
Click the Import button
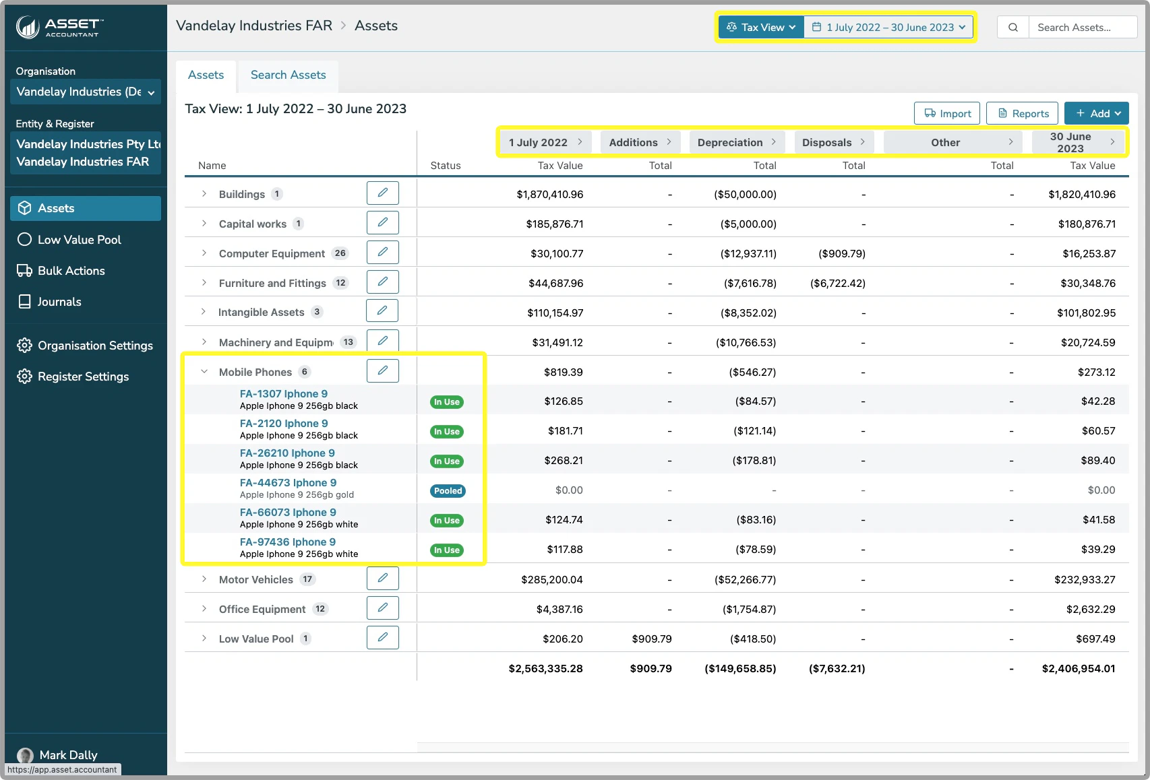click(x=946, y=112)
